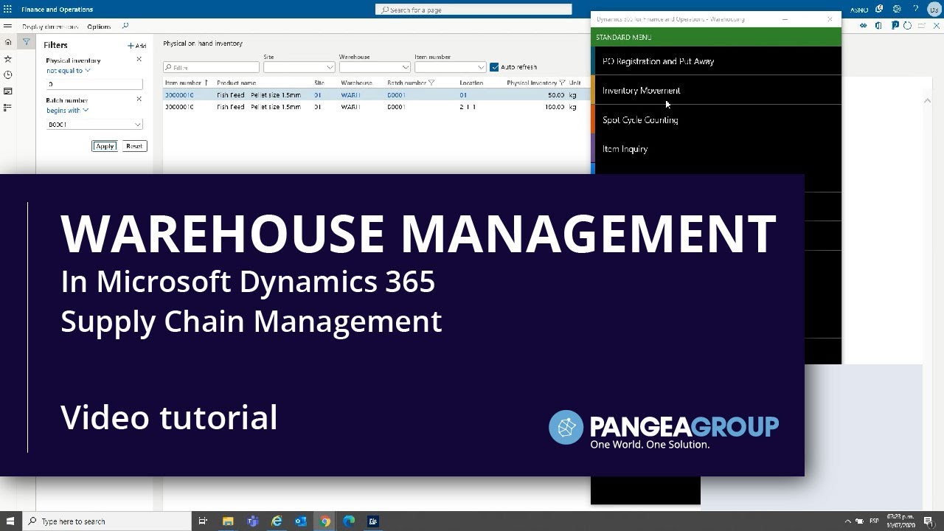Refresh the Finance and Operations page

click(907, 26)
